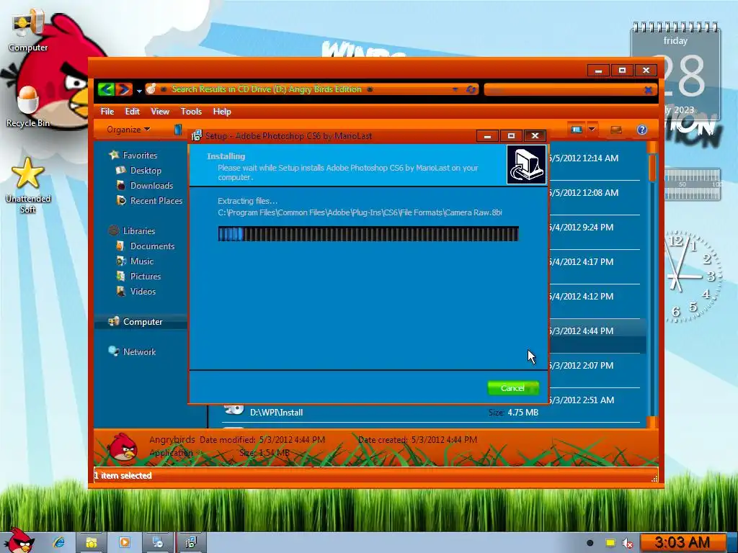Screen dimensions: 738x553
Task: Open the Unattended Soft star desktop icon
Action: [28, 186]
